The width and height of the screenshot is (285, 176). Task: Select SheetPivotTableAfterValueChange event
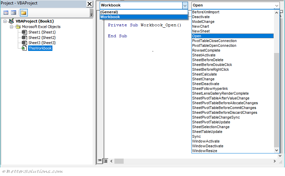[x=233, y=98]
